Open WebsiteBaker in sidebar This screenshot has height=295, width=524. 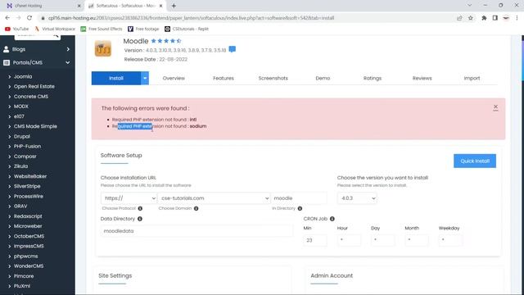click(x=30, y=176)
